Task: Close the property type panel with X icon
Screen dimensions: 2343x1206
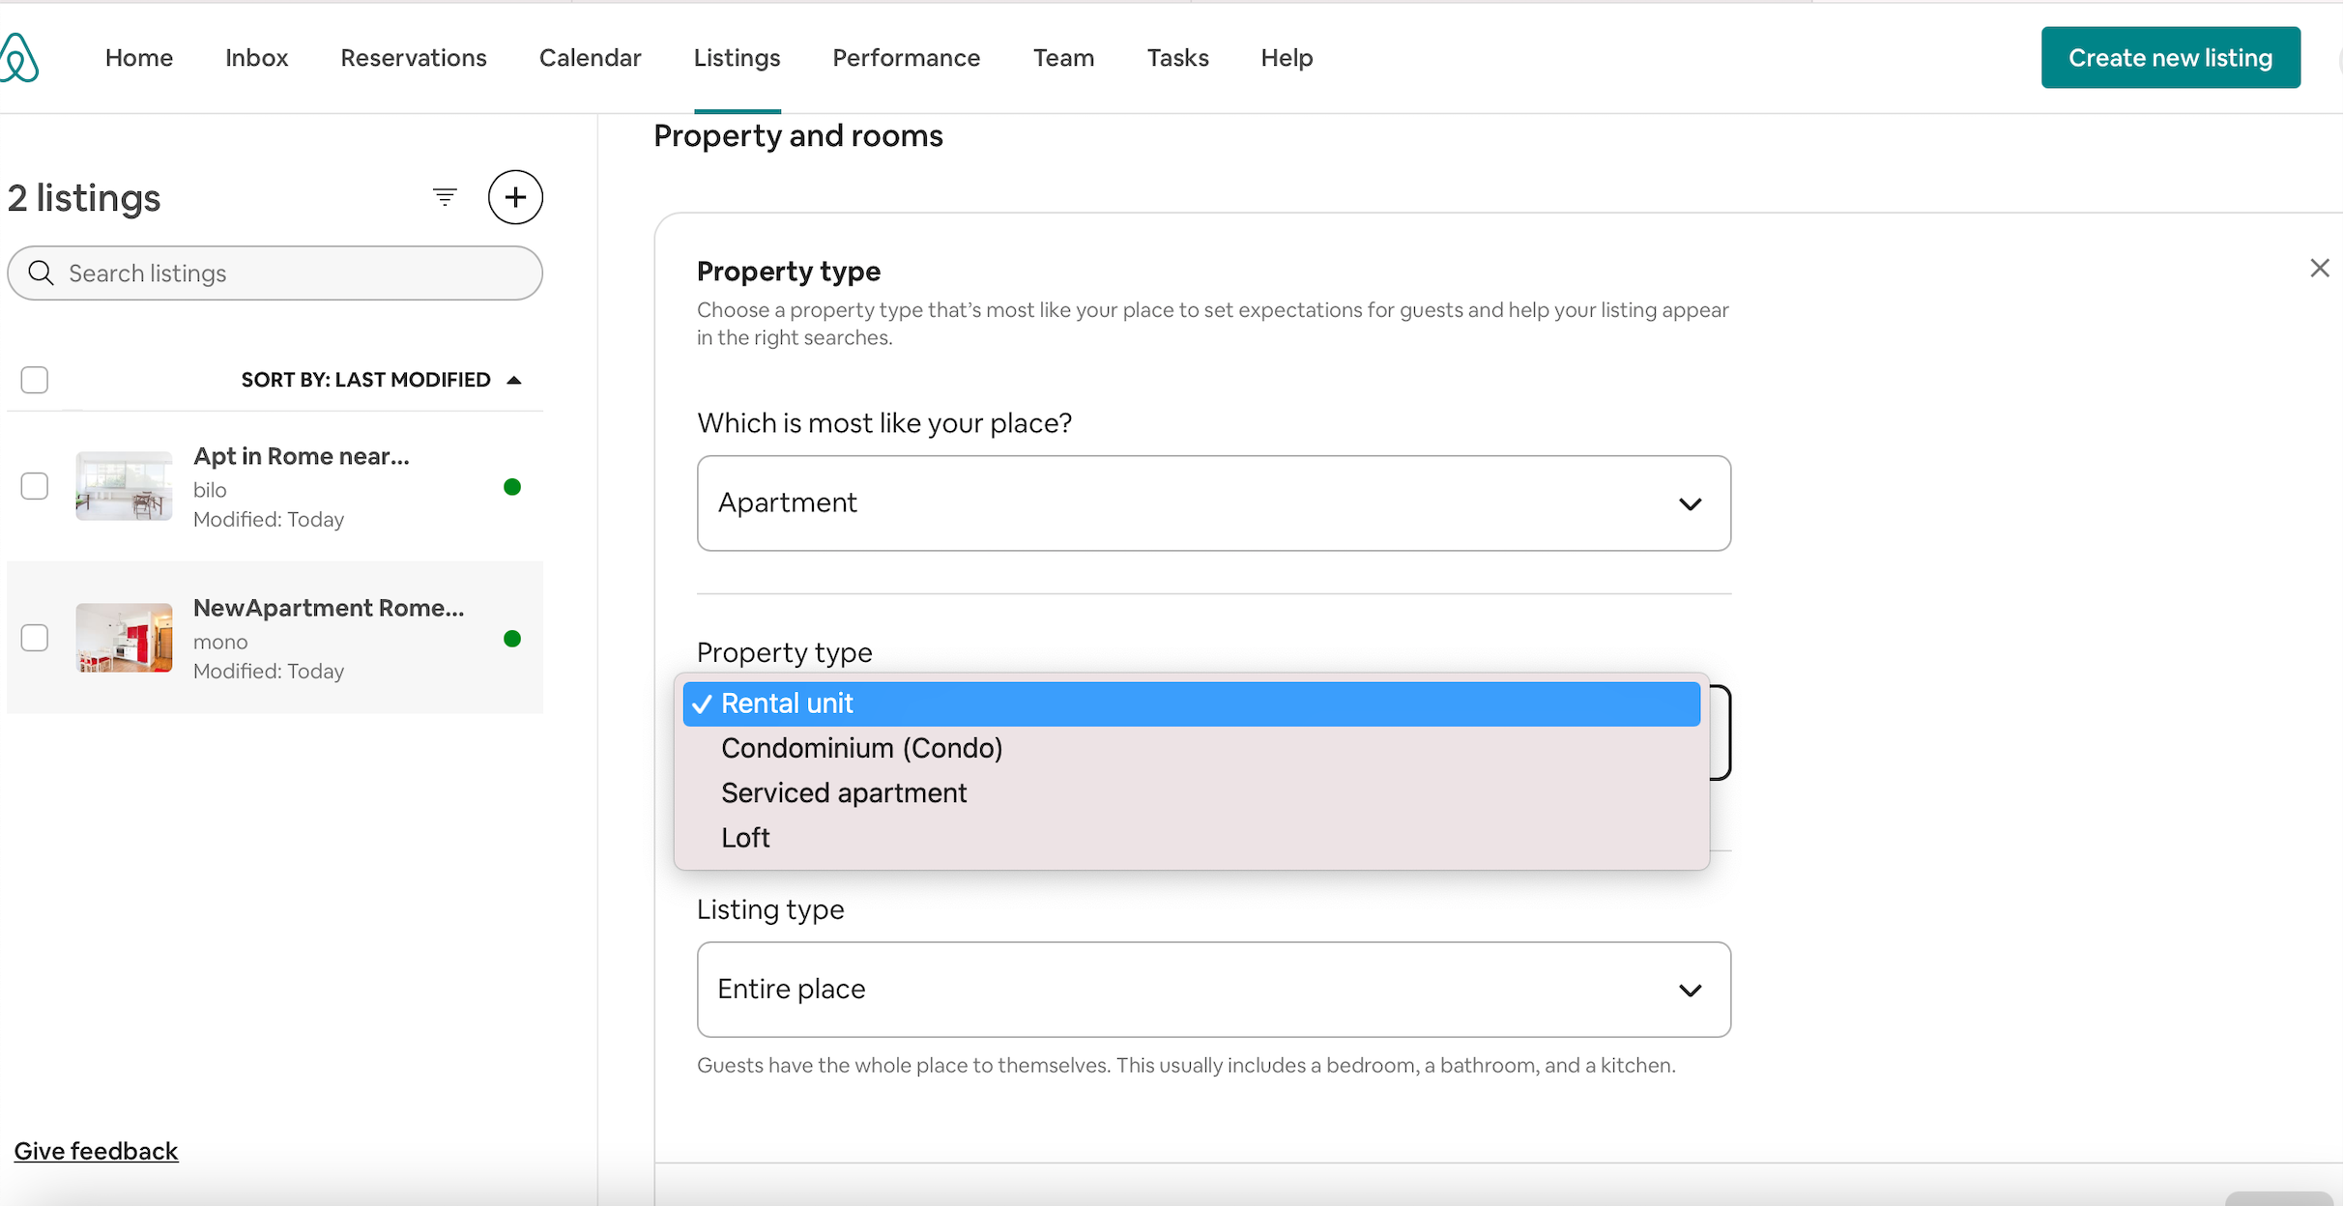Action: tap(2320, 268)
